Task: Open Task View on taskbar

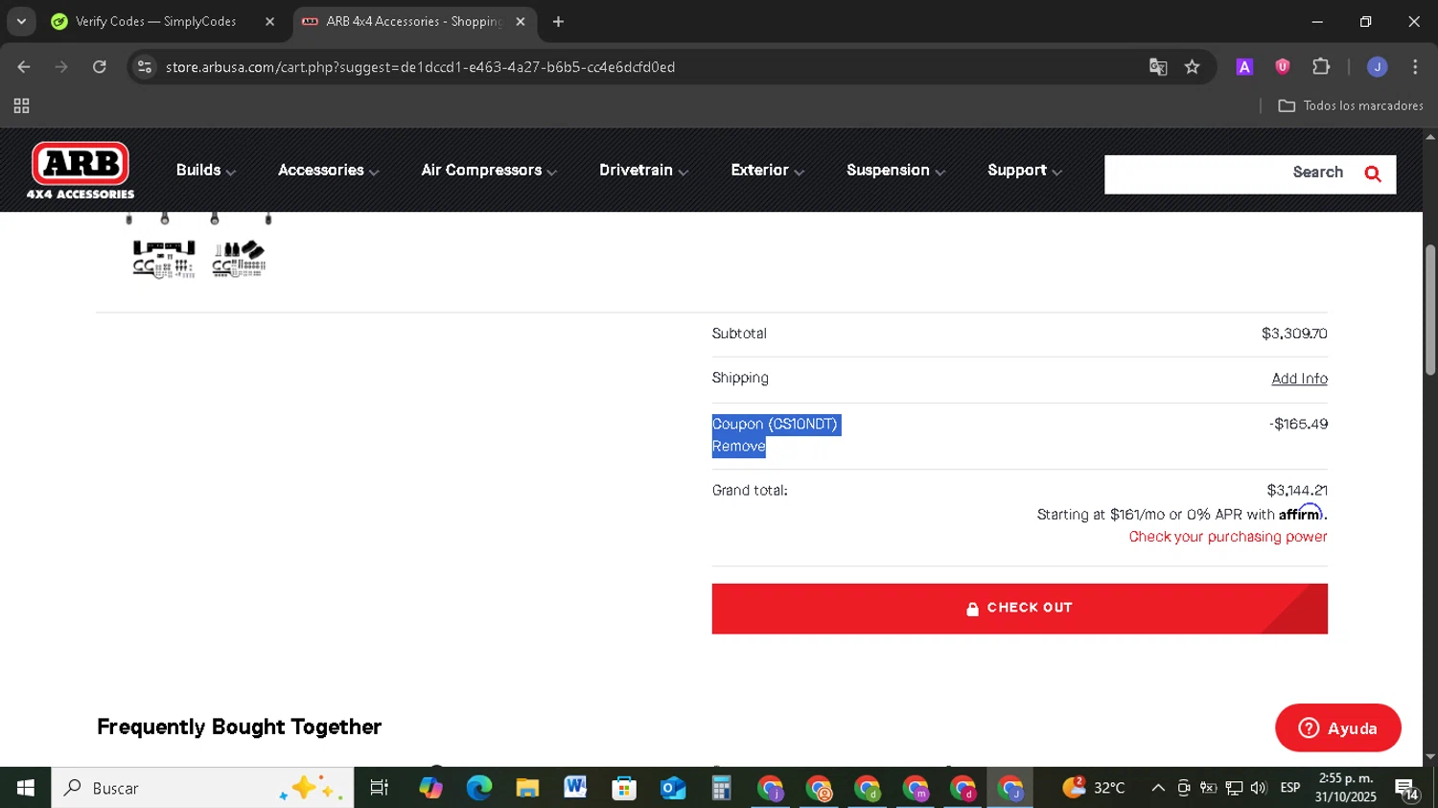Action: tap(380, 788)
